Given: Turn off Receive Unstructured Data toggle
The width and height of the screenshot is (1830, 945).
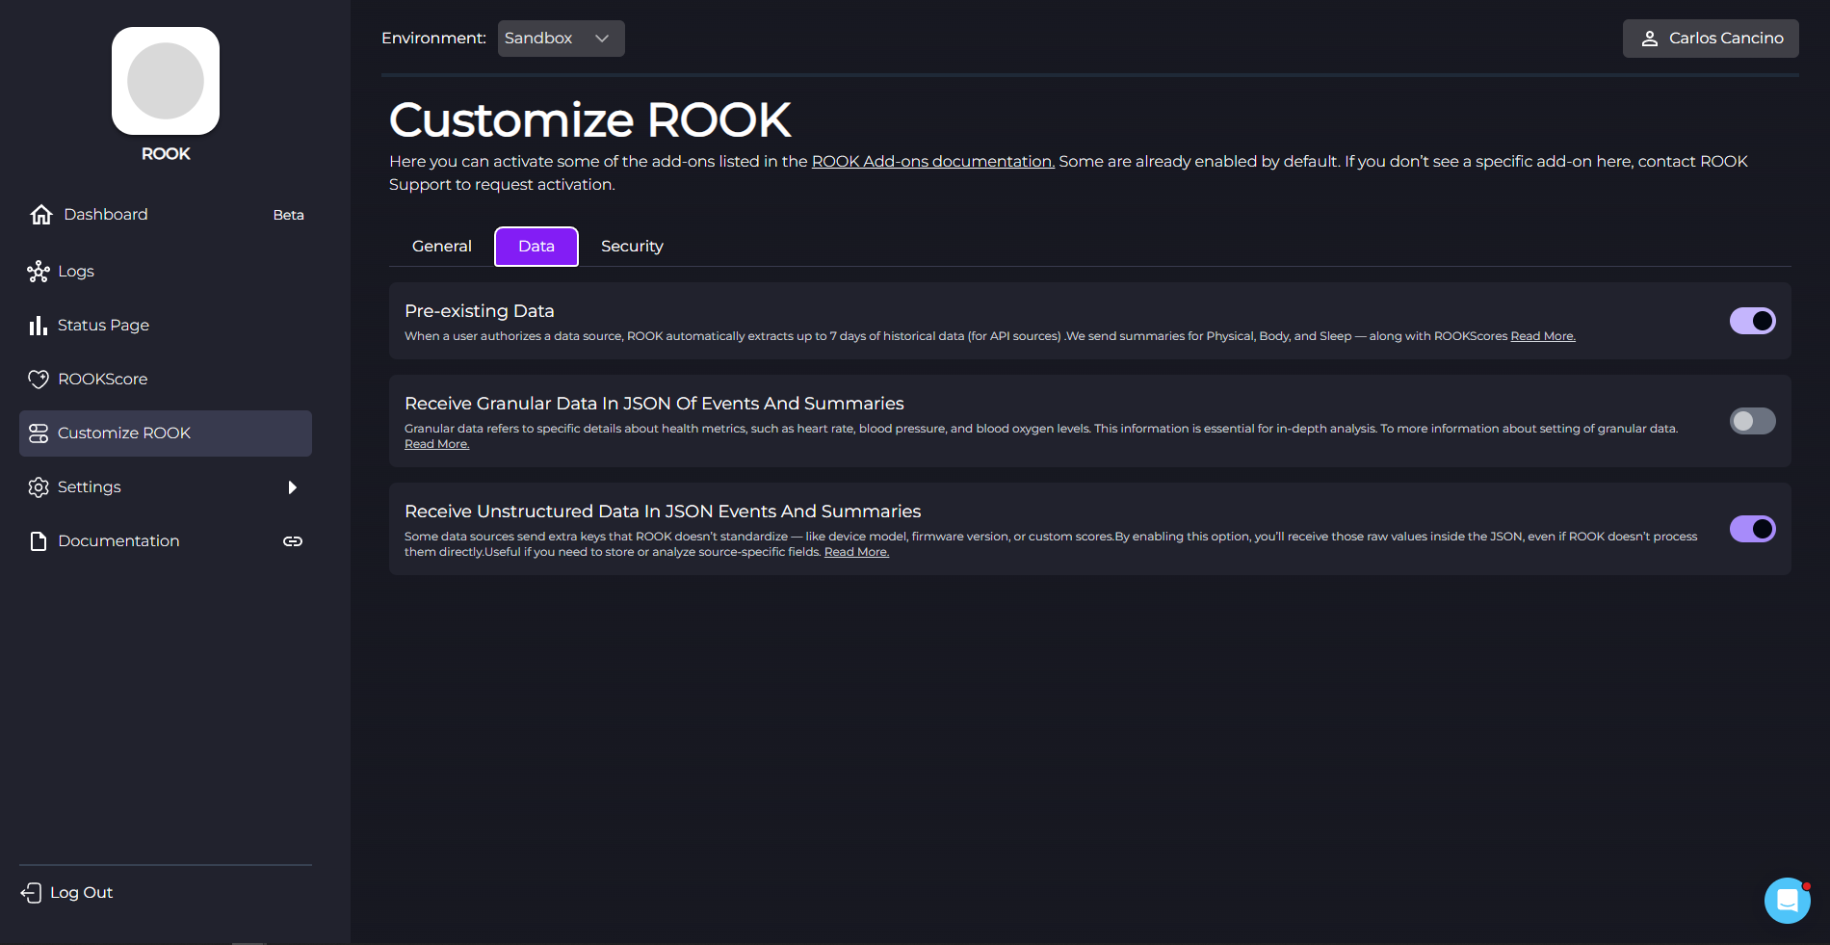Looking at the screenshot, I should 1752,529.
